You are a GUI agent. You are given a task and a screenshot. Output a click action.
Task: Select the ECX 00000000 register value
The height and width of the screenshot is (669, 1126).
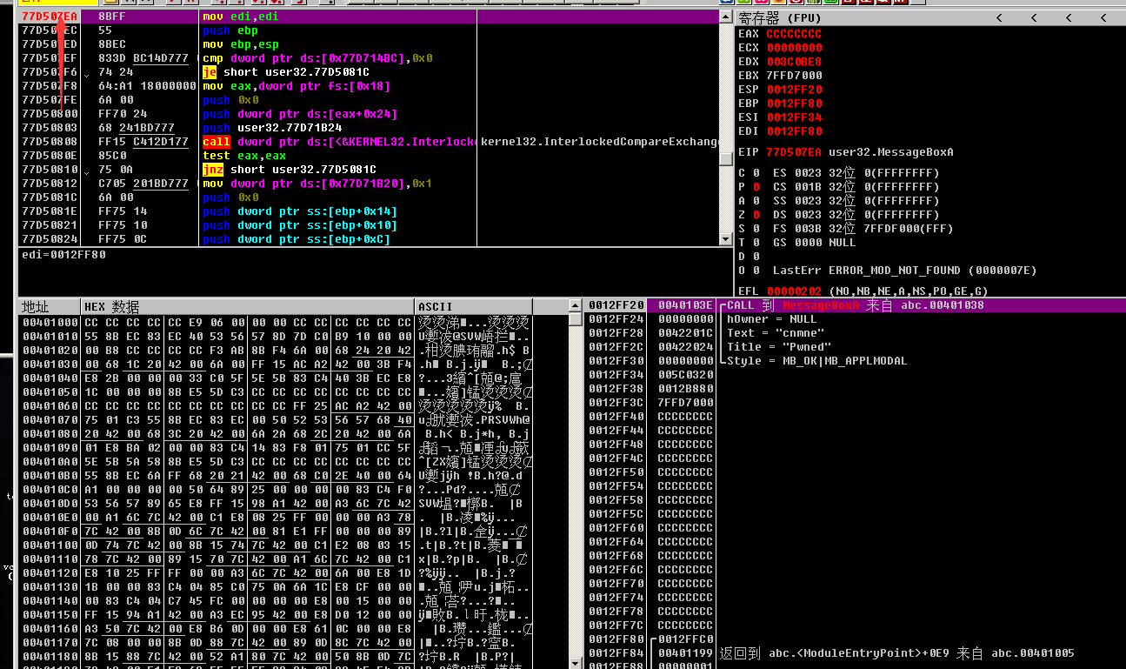click(793, 48)
